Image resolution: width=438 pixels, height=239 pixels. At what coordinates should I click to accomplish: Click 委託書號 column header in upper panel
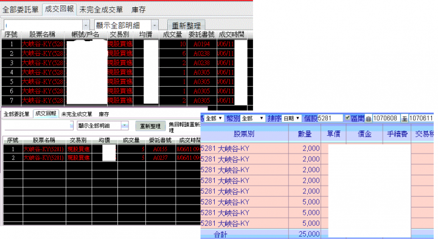[202, 35]
